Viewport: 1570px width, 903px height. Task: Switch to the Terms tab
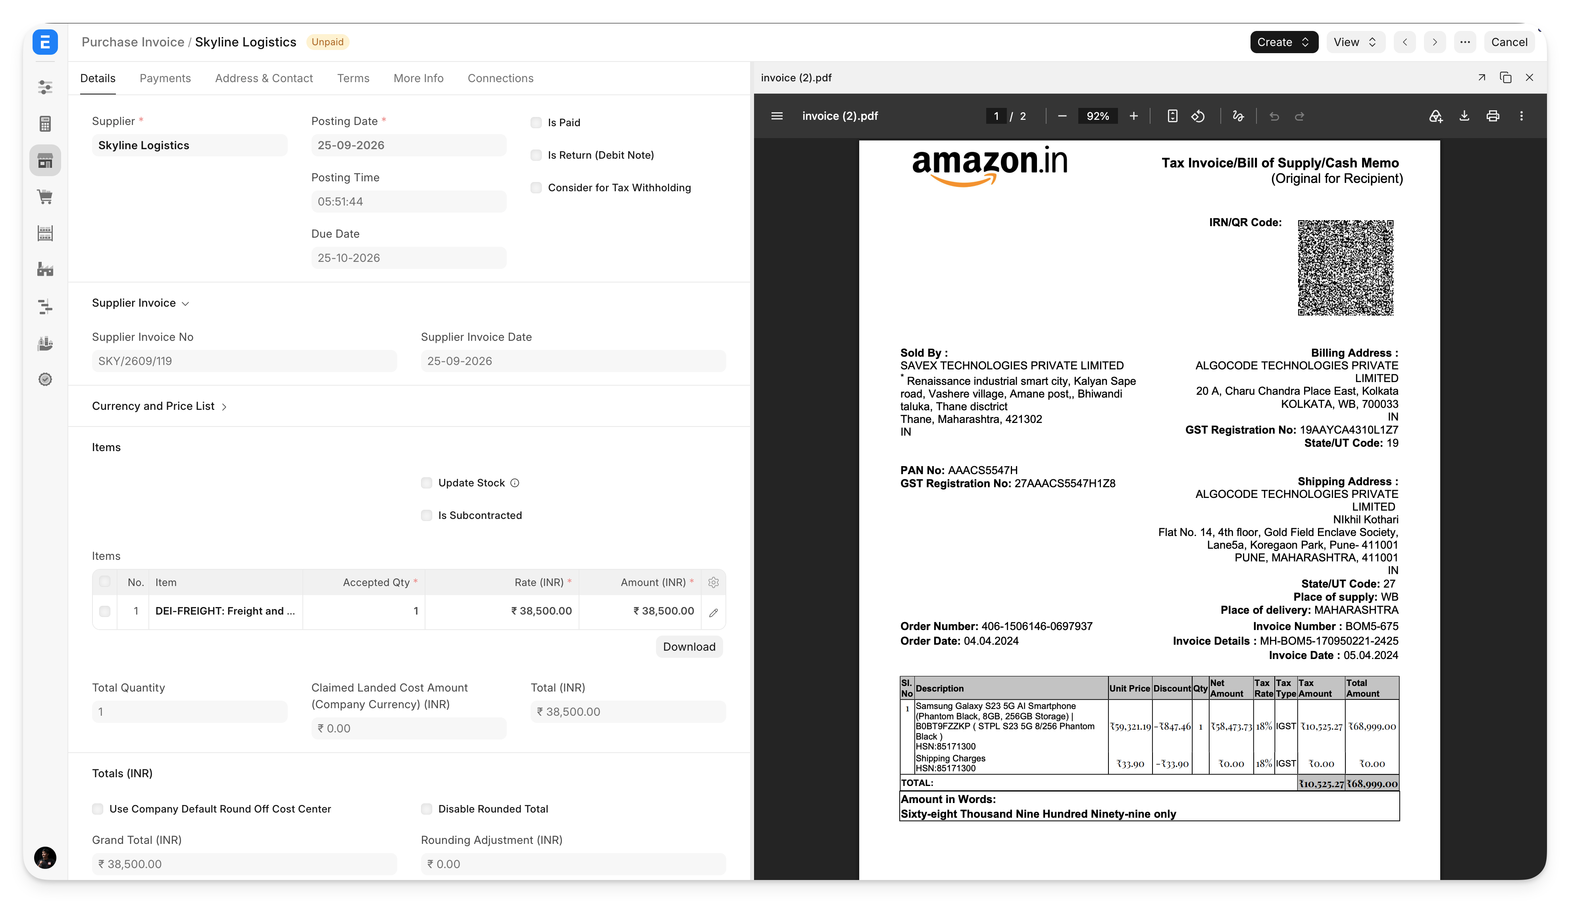[353, 78]
